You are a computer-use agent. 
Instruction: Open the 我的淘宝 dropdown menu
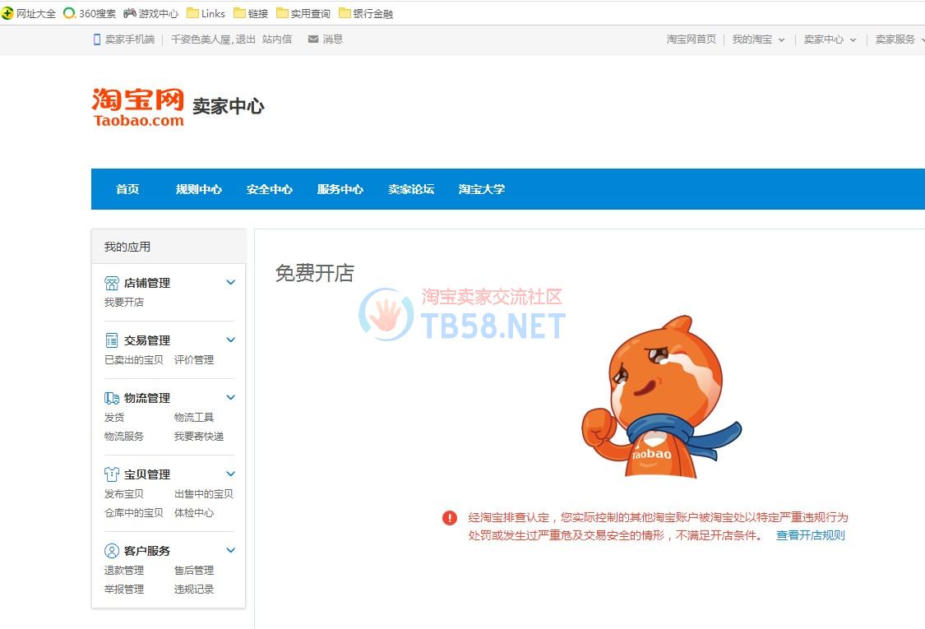[758, 39]
